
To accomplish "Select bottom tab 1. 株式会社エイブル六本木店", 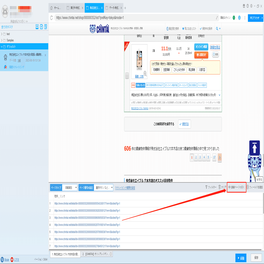I will point(65,254).
